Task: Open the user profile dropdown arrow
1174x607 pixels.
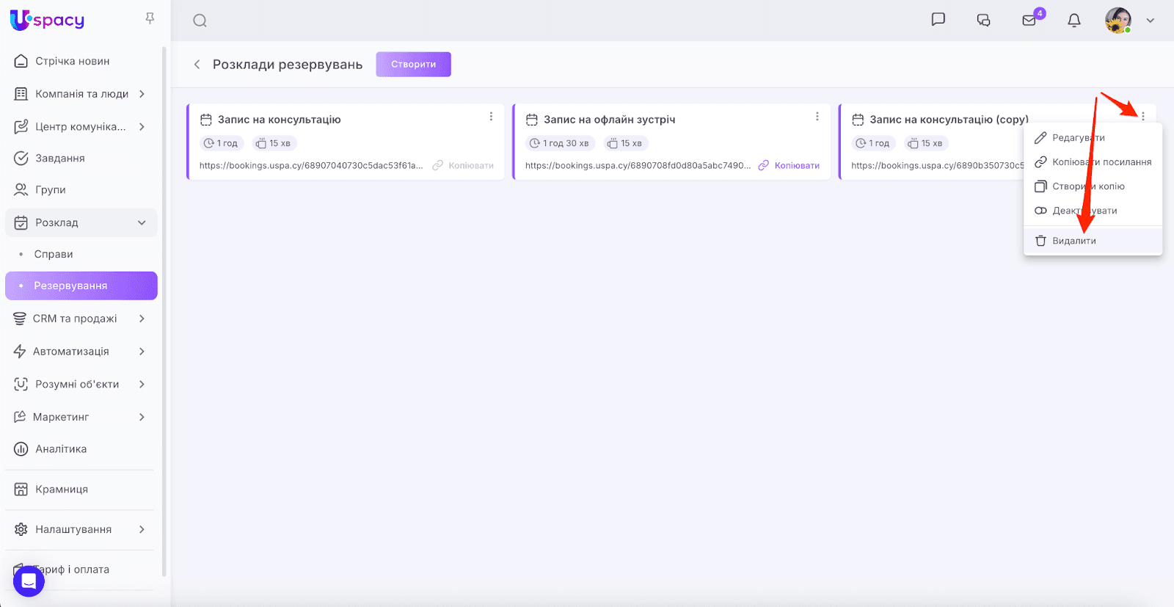Action: click(1151, 21)
